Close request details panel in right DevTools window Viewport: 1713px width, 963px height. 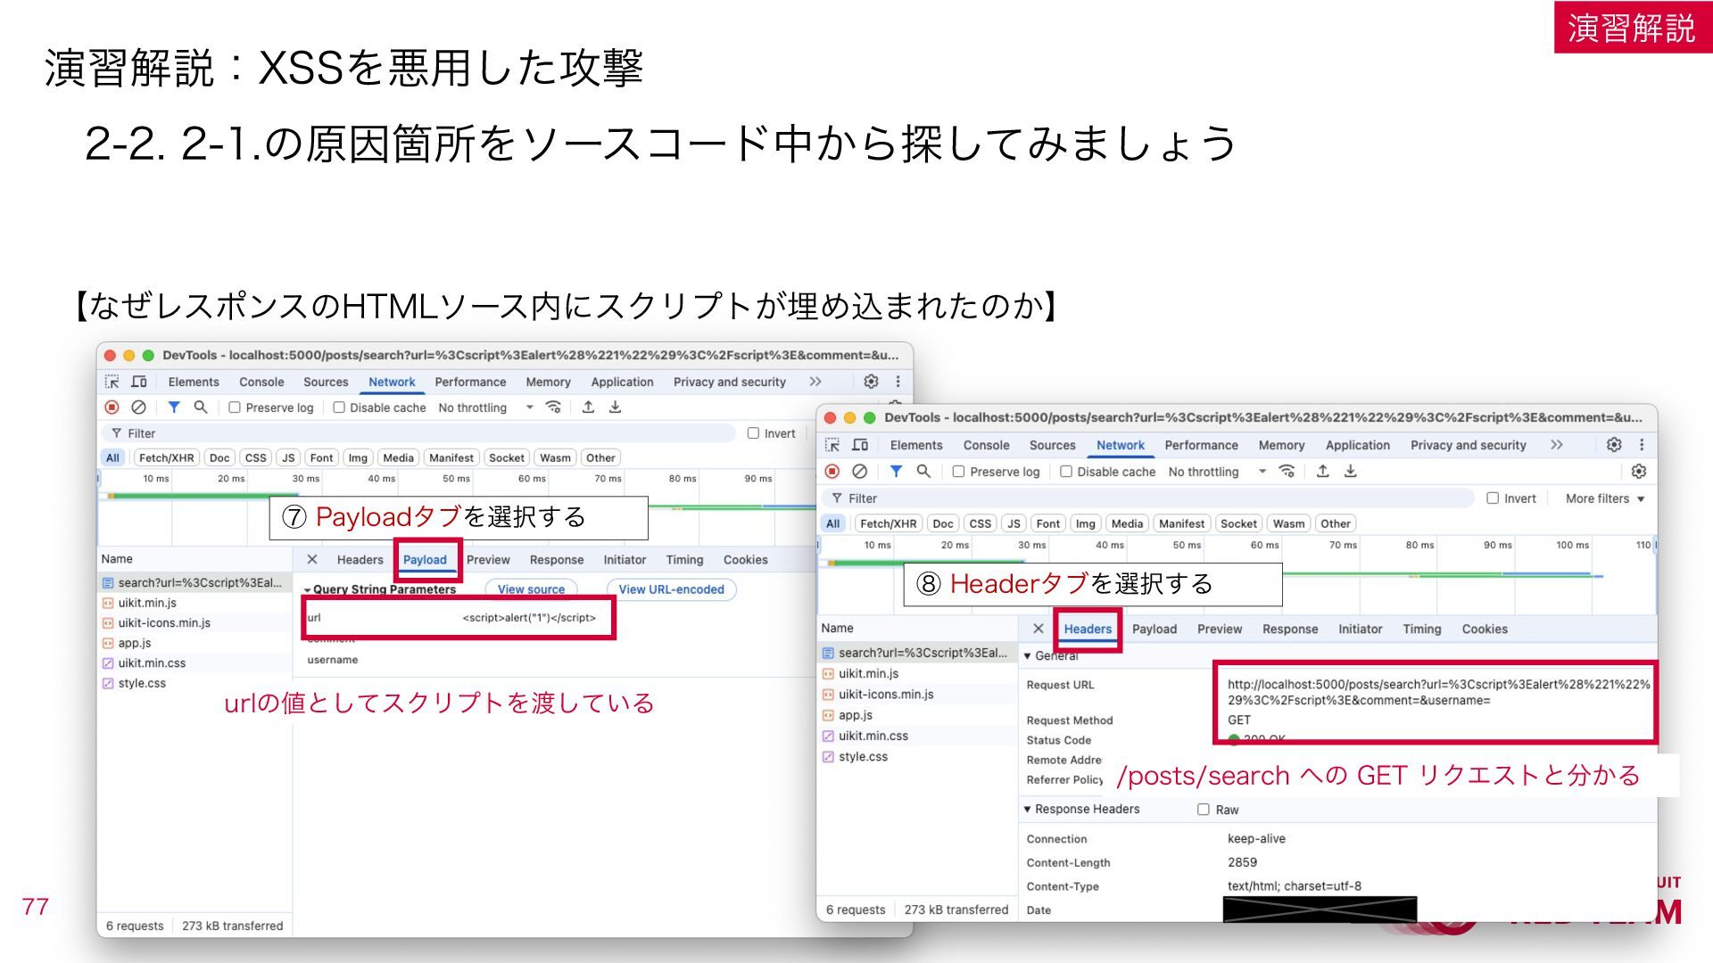tap(1038, 629)
